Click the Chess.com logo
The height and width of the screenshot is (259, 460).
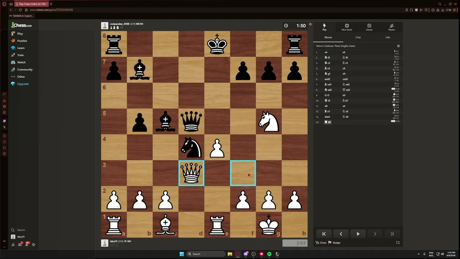click(21, 25)
